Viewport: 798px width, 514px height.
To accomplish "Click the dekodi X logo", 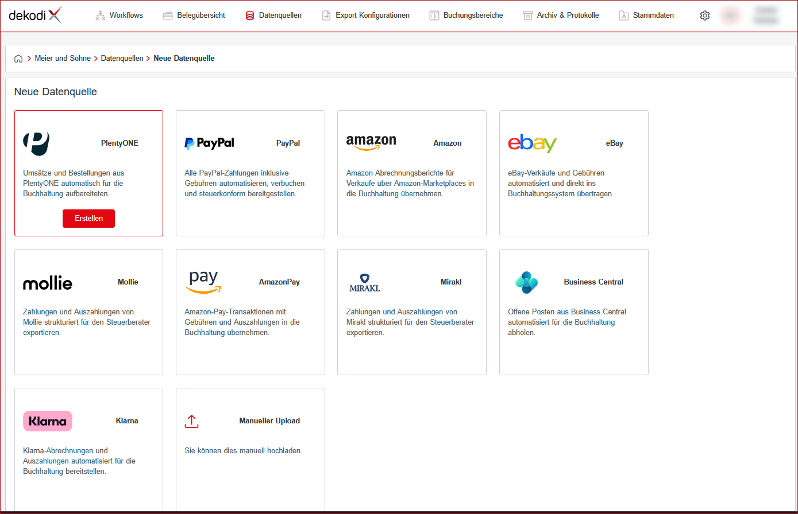I will 35,15.
